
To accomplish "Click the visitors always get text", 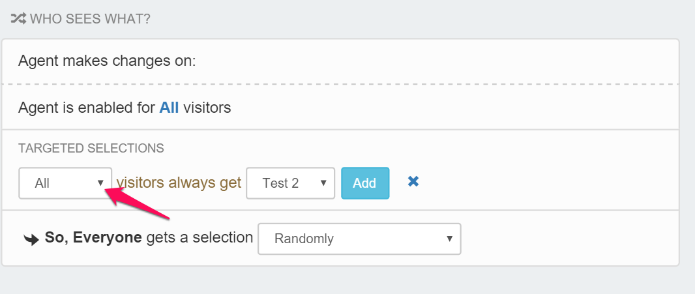I will (179, 183).
